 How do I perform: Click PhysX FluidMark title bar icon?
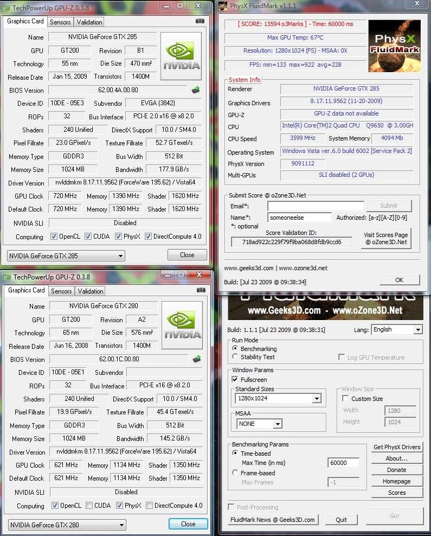(223, 6)
